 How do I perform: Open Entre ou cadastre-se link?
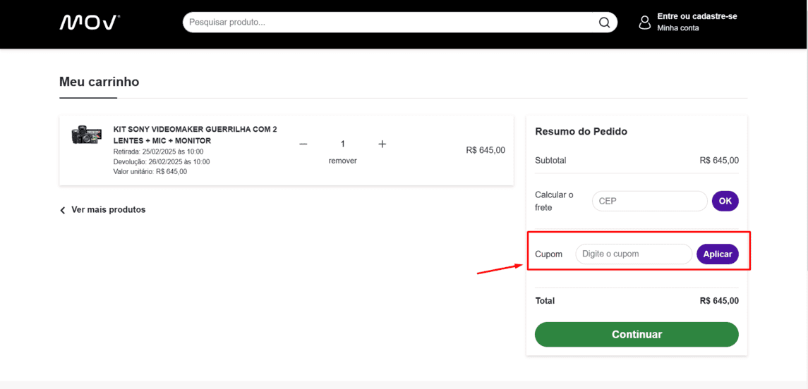pos(697,16)
